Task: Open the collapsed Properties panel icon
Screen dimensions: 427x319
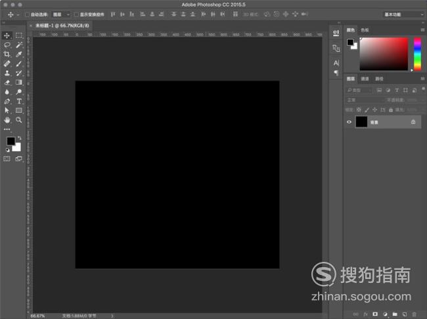Action: point(336,33)
